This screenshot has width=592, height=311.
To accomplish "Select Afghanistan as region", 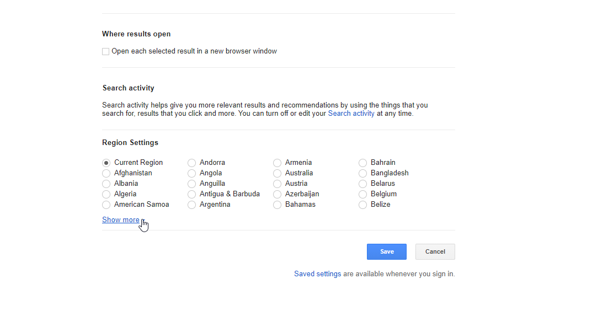I will [106, 173].
